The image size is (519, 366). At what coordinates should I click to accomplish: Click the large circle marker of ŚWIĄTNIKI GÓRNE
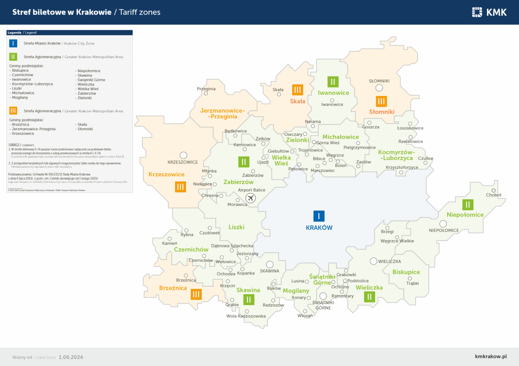coord(323,296)
